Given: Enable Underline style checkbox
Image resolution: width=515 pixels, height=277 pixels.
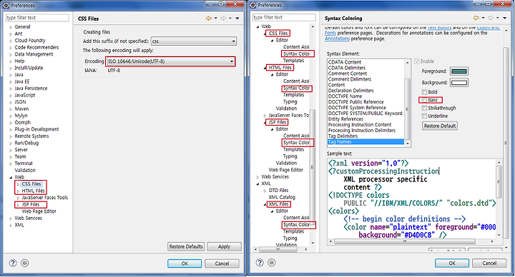Looking at the screenshot, I should point(424,116).
